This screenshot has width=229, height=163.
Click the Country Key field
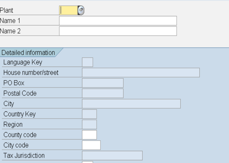coord(89,114)
